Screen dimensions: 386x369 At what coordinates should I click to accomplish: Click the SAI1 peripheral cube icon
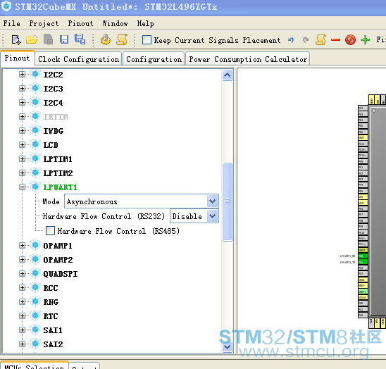(x=35, y=330)
